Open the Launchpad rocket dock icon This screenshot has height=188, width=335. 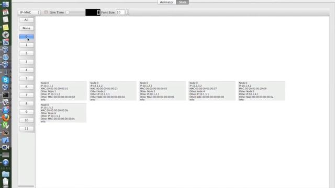tap(6, 34)
